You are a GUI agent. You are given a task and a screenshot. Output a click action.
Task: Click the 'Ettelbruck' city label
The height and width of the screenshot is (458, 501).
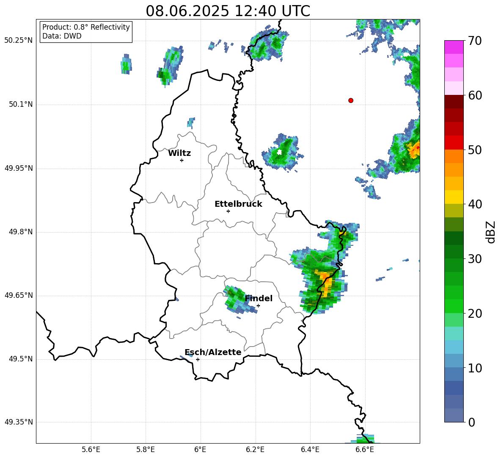(238, 204)
